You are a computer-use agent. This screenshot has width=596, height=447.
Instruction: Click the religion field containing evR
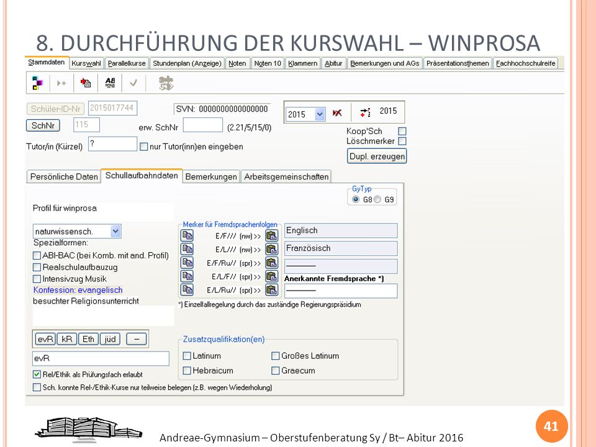click(101, 358)
